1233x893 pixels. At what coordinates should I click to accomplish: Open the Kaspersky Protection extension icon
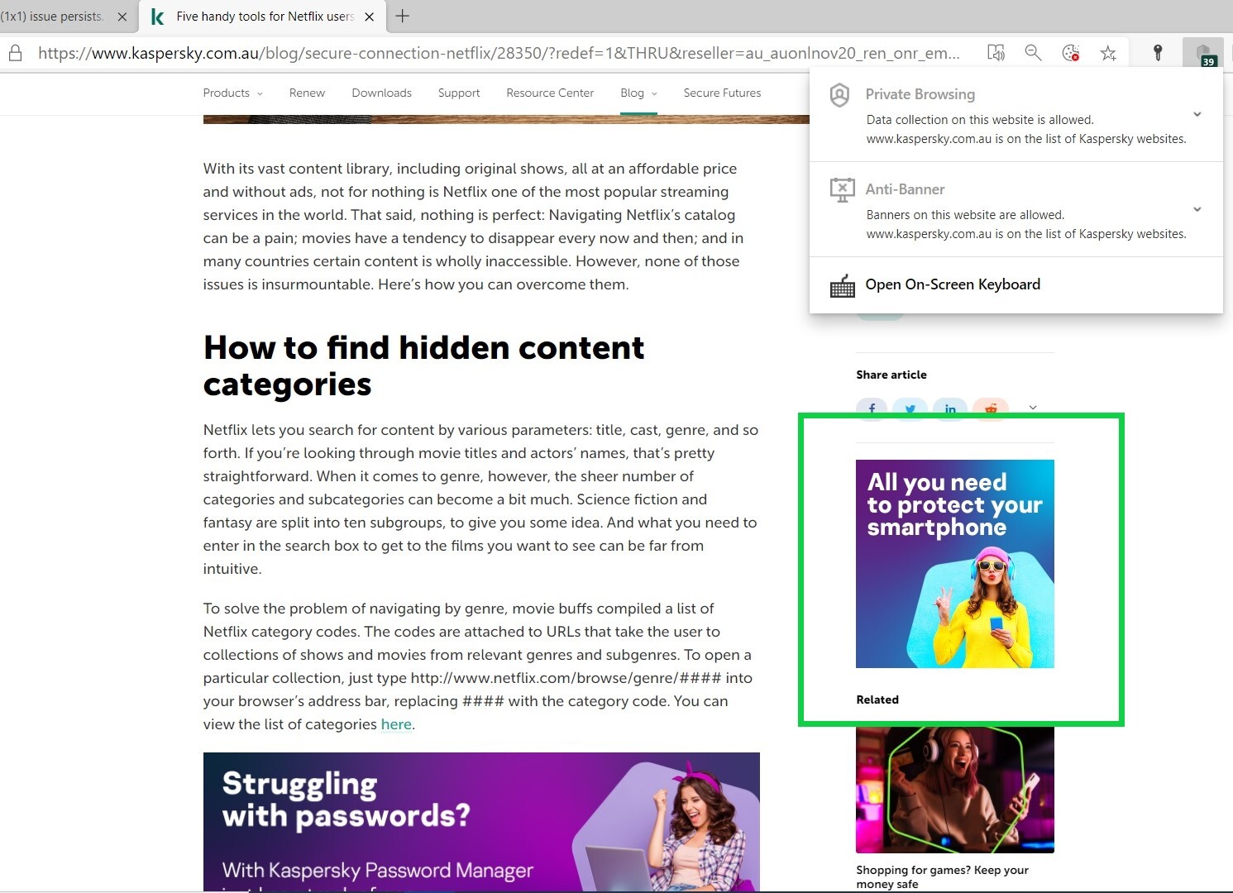(x=1205, y=54)
